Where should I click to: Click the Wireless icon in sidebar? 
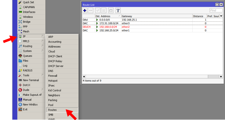(20, 17)
